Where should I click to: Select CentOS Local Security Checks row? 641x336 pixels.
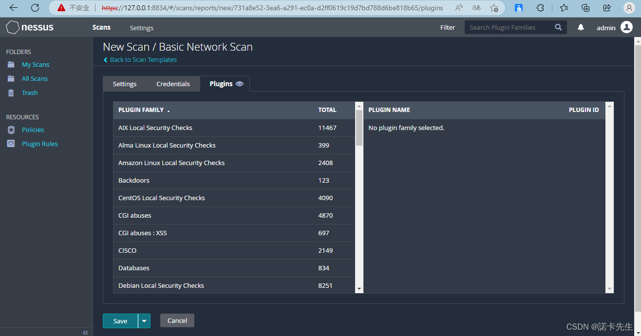pyautogui.click(x=234, y=198)
